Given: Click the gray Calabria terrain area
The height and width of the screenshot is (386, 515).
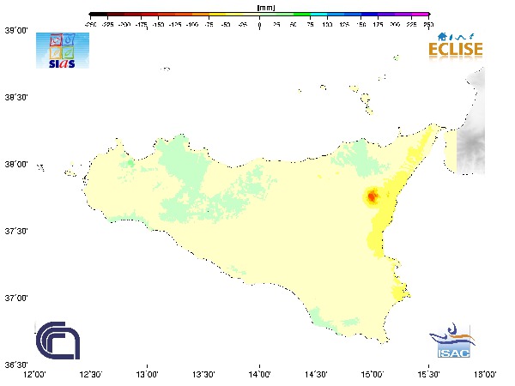Looking at the screenshot, I should point(470,122).
